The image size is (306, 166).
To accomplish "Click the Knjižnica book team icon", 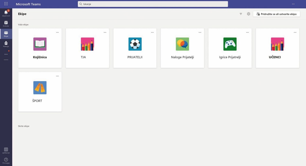I will (x=40, y=44).
